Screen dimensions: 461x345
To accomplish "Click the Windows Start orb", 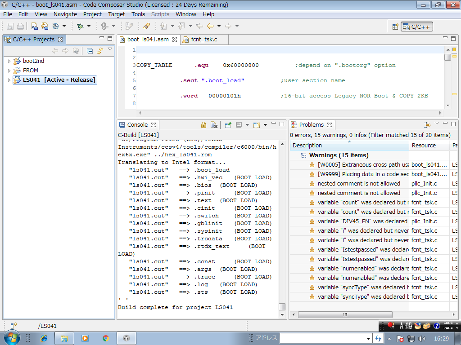I will pyautogui.click(x=12, y=338).
